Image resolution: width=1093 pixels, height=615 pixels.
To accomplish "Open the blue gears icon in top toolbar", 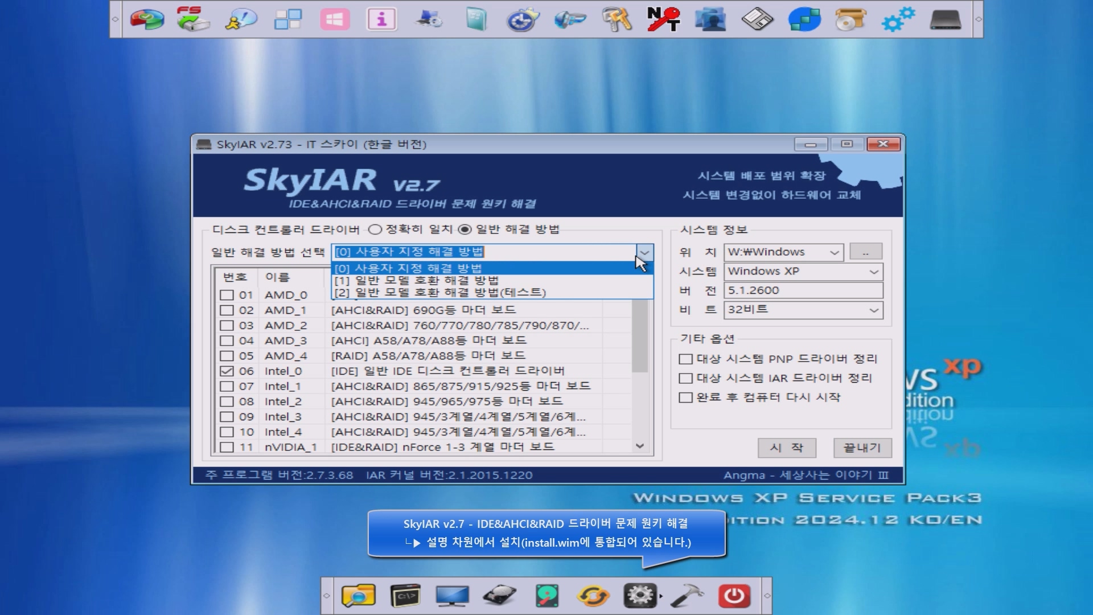I will coord(898,19).
